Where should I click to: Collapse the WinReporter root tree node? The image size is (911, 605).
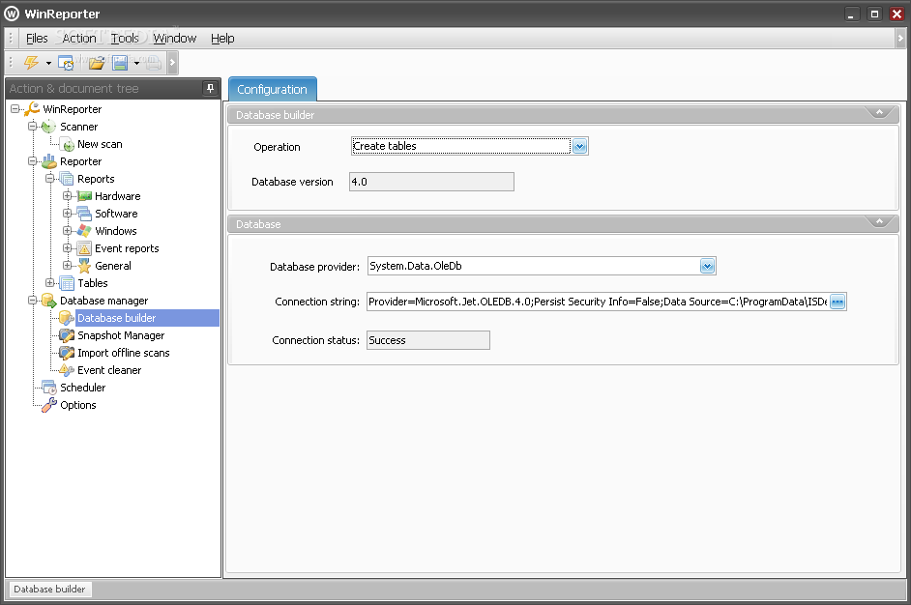click(x=15, y=108)
